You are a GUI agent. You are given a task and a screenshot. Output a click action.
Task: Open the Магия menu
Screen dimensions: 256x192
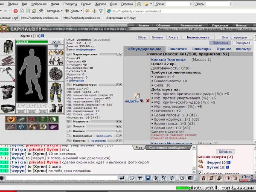point(55,4)
